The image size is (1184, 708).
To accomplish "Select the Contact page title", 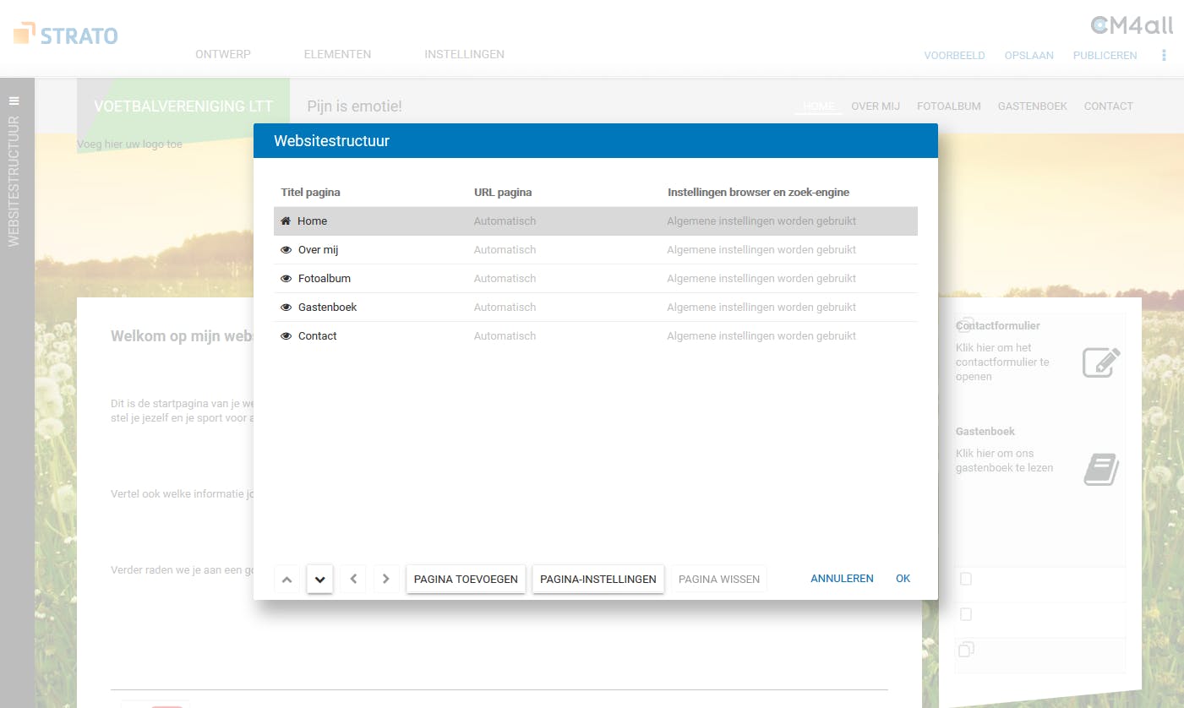I will click(x=317, y=336).
